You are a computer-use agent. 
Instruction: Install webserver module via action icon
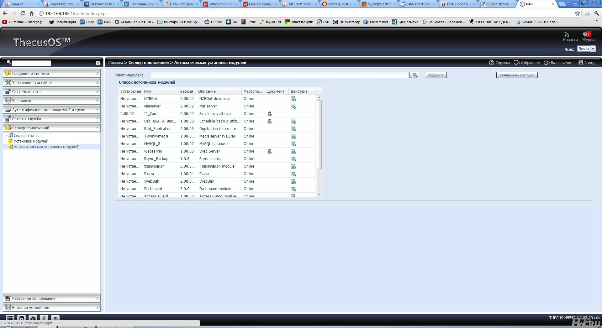pos(293,151)
